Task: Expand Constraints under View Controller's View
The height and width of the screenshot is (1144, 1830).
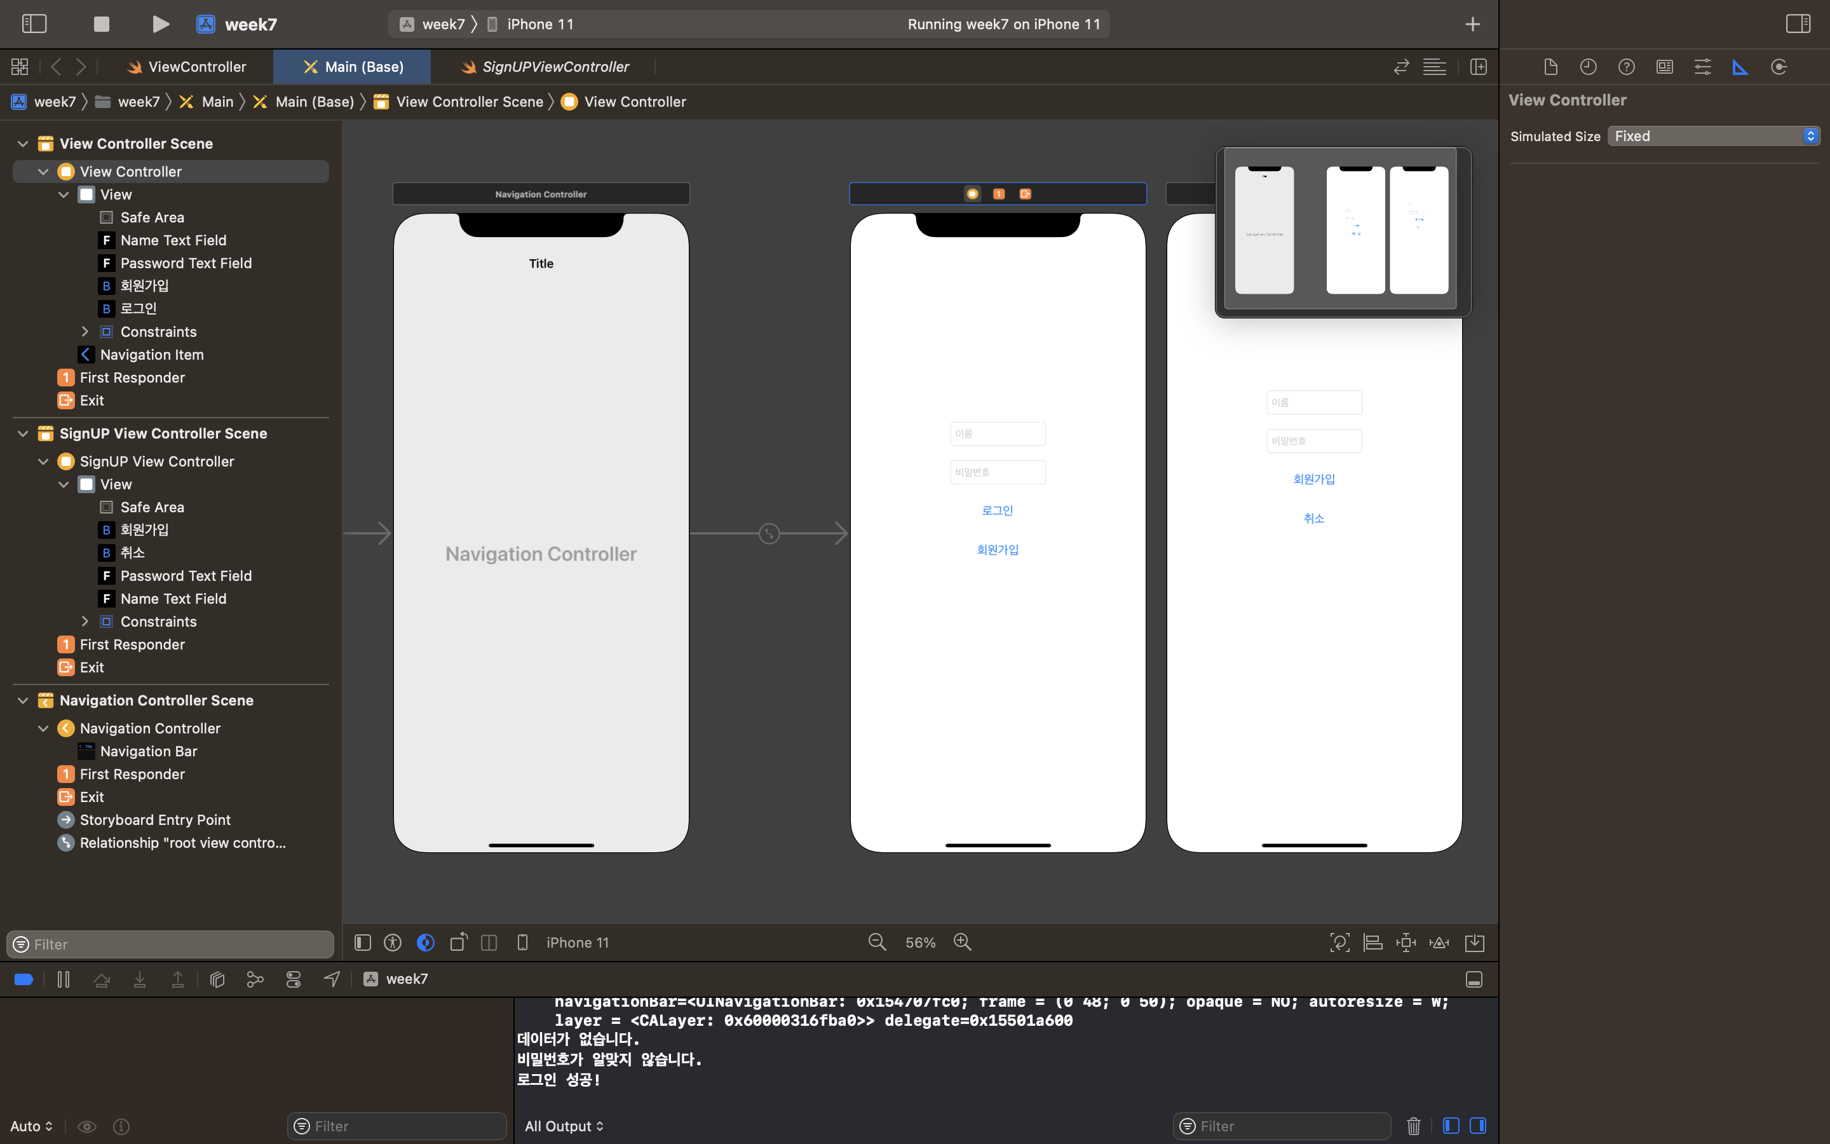Action: [85, 331]
